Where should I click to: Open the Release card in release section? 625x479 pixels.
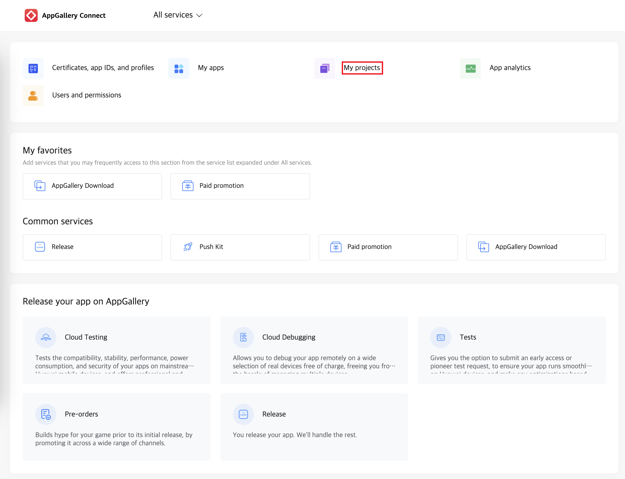(314, 427)
